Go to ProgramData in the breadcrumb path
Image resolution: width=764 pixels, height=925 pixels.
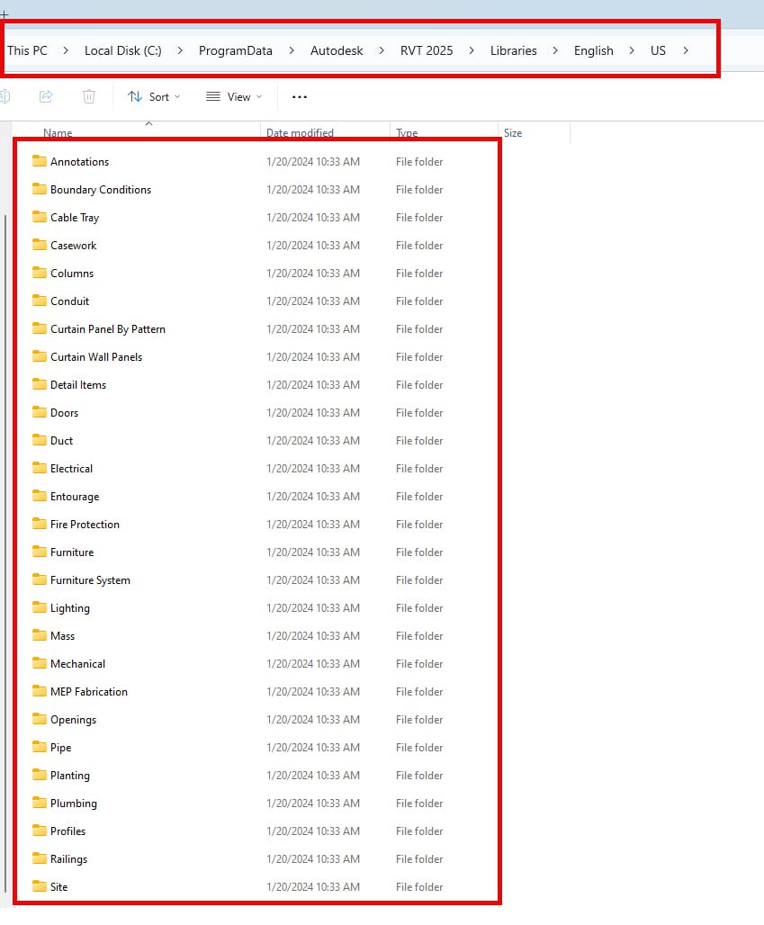click(236, 50)
